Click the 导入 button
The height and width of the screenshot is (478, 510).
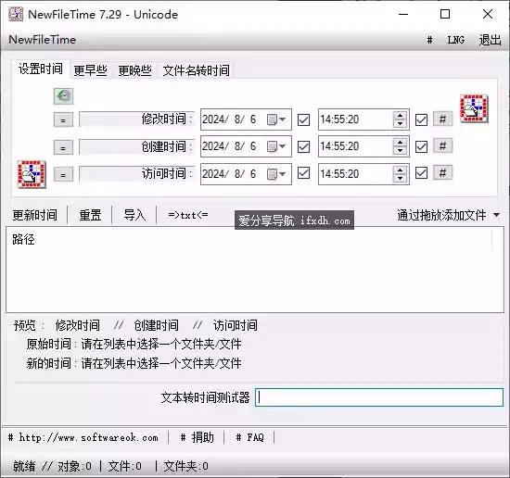click(134, 215)
